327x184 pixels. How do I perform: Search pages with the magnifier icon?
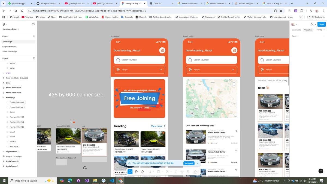pyautogui.click(x=34, y=36)
